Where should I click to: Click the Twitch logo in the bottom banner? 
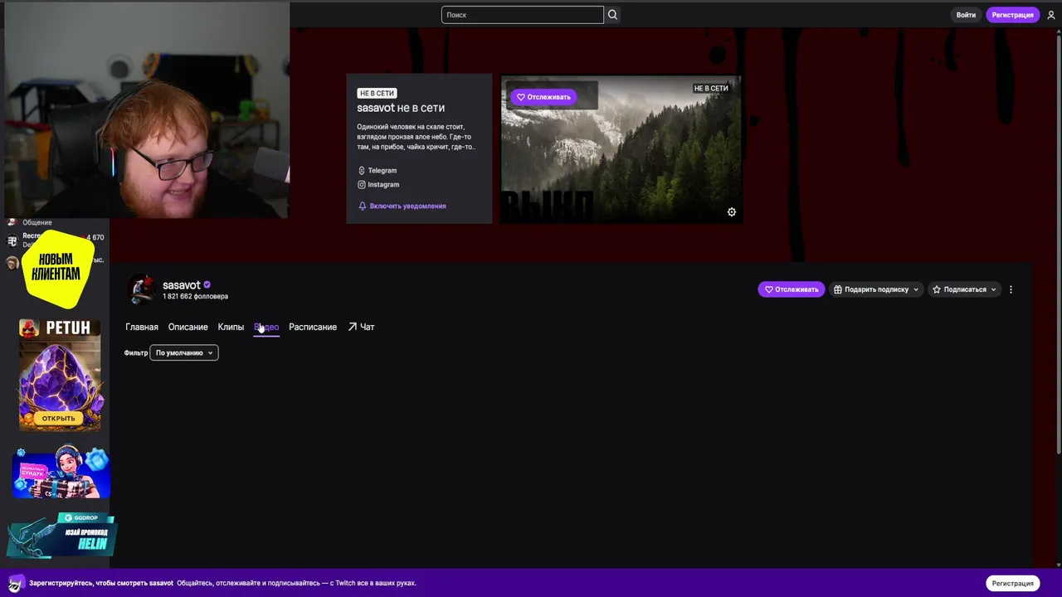(x=16, y=583)
